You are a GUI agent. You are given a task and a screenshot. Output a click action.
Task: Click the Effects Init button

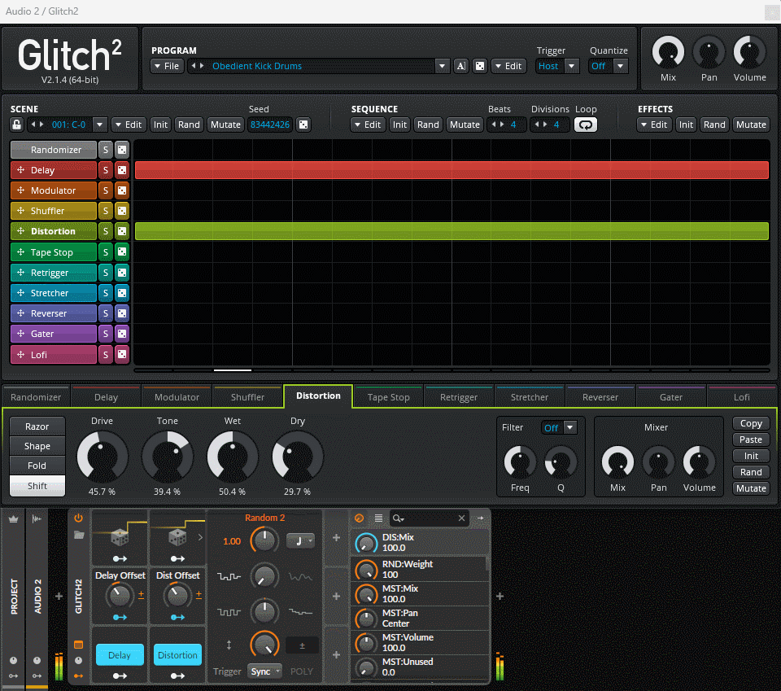click(x=686, y=125)
